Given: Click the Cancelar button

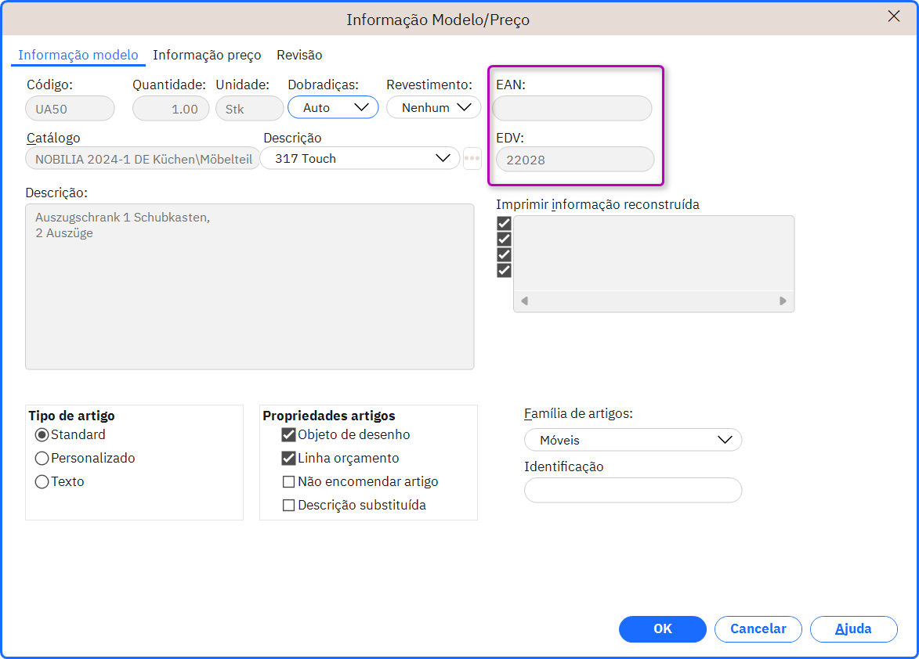Looking at the screenshot, I should pyautogui.click(x=758, y=629).
